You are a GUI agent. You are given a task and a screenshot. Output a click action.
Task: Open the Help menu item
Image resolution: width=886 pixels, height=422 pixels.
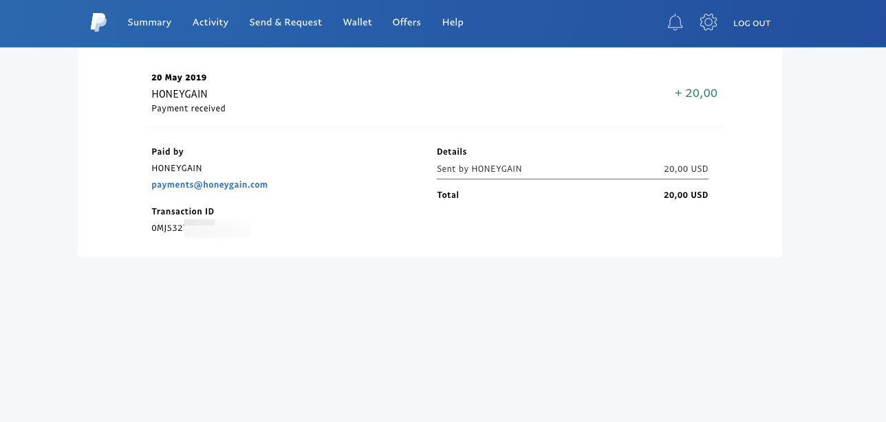pyautogui.click(x=453, y=23)
